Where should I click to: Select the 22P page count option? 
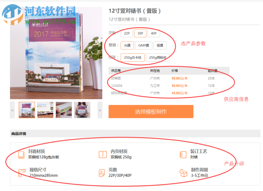[127, 33]
